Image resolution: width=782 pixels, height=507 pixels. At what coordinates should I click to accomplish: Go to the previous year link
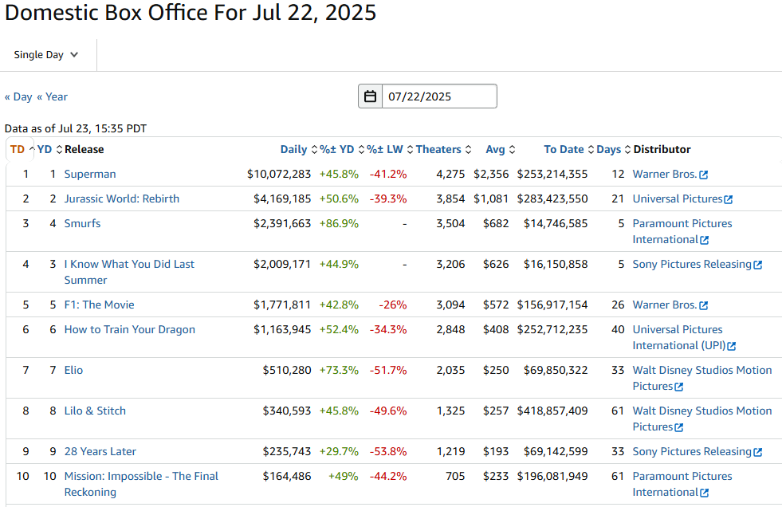point(53,96)
